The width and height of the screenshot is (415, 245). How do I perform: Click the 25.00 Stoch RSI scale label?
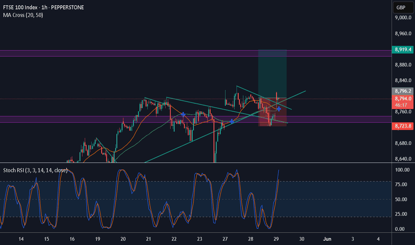point(401,214)
